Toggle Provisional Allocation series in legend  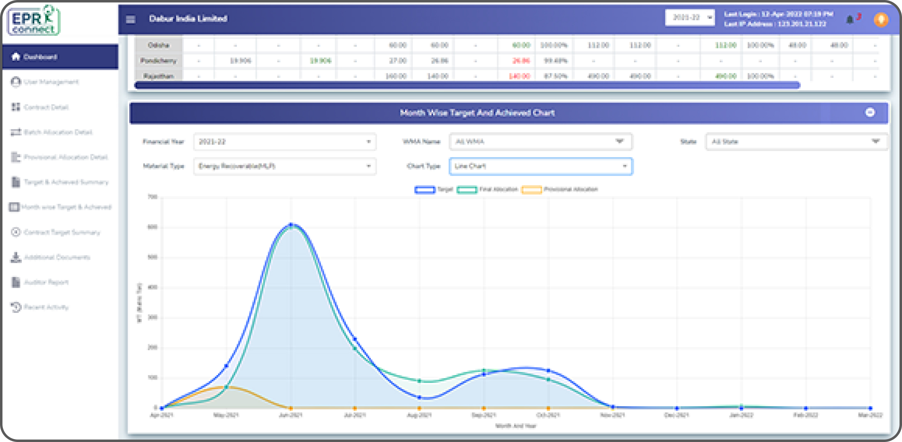560,190
